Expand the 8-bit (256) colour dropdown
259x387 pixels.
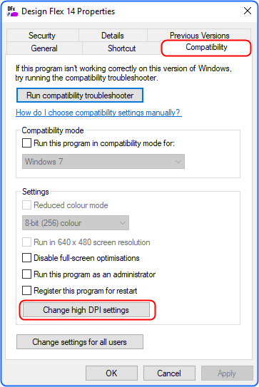pyautogui.click(x=76, y=223)
